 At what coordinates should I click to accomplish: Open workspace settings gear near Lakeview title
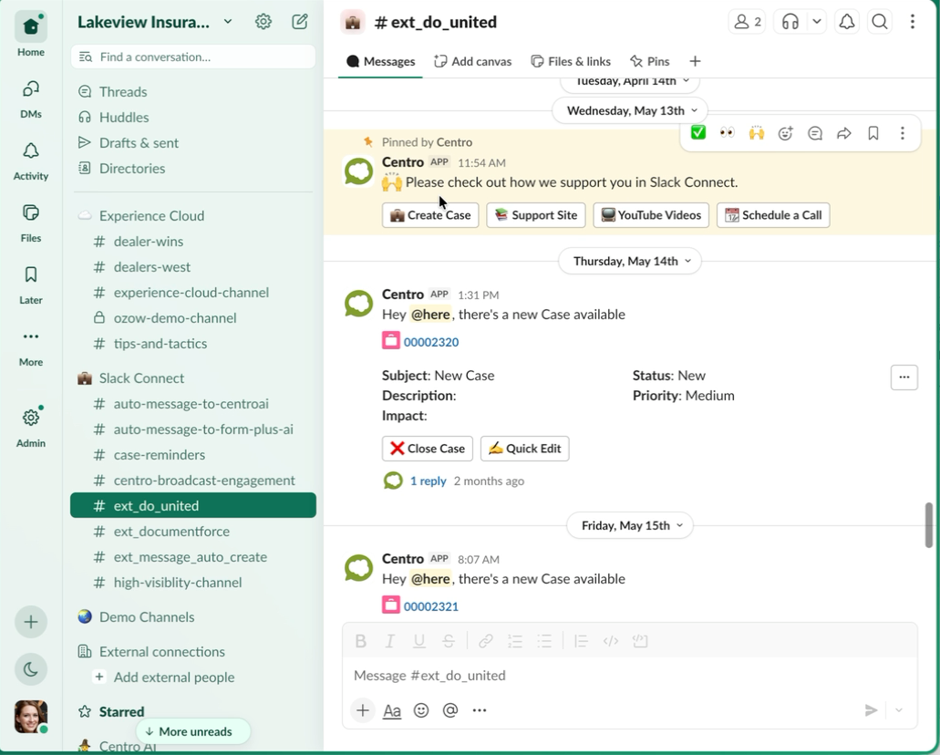pyautogui.click(x=263, y=22)
